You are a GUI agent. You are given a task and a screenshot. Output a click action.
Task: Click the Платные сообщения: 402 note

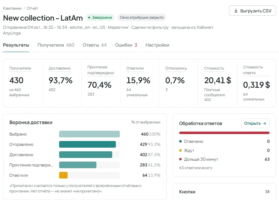pos(215,95)
